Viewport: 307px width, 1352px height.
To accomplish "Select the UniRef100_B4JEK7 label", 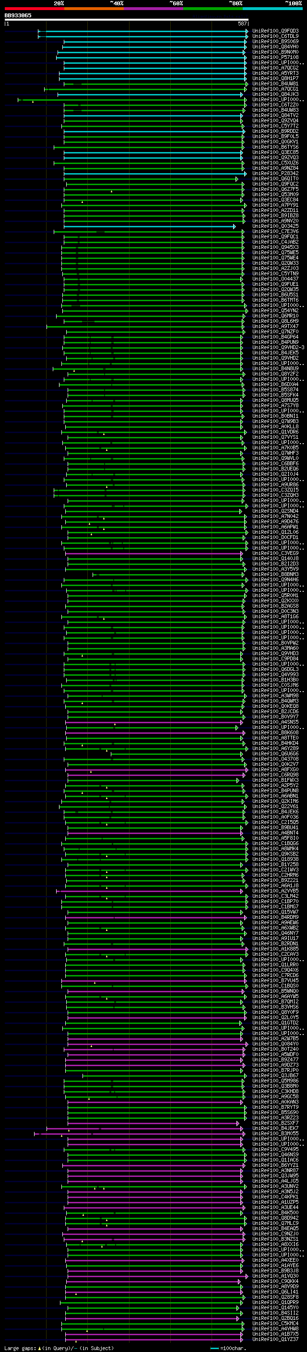I will (x=275, y=1128).
